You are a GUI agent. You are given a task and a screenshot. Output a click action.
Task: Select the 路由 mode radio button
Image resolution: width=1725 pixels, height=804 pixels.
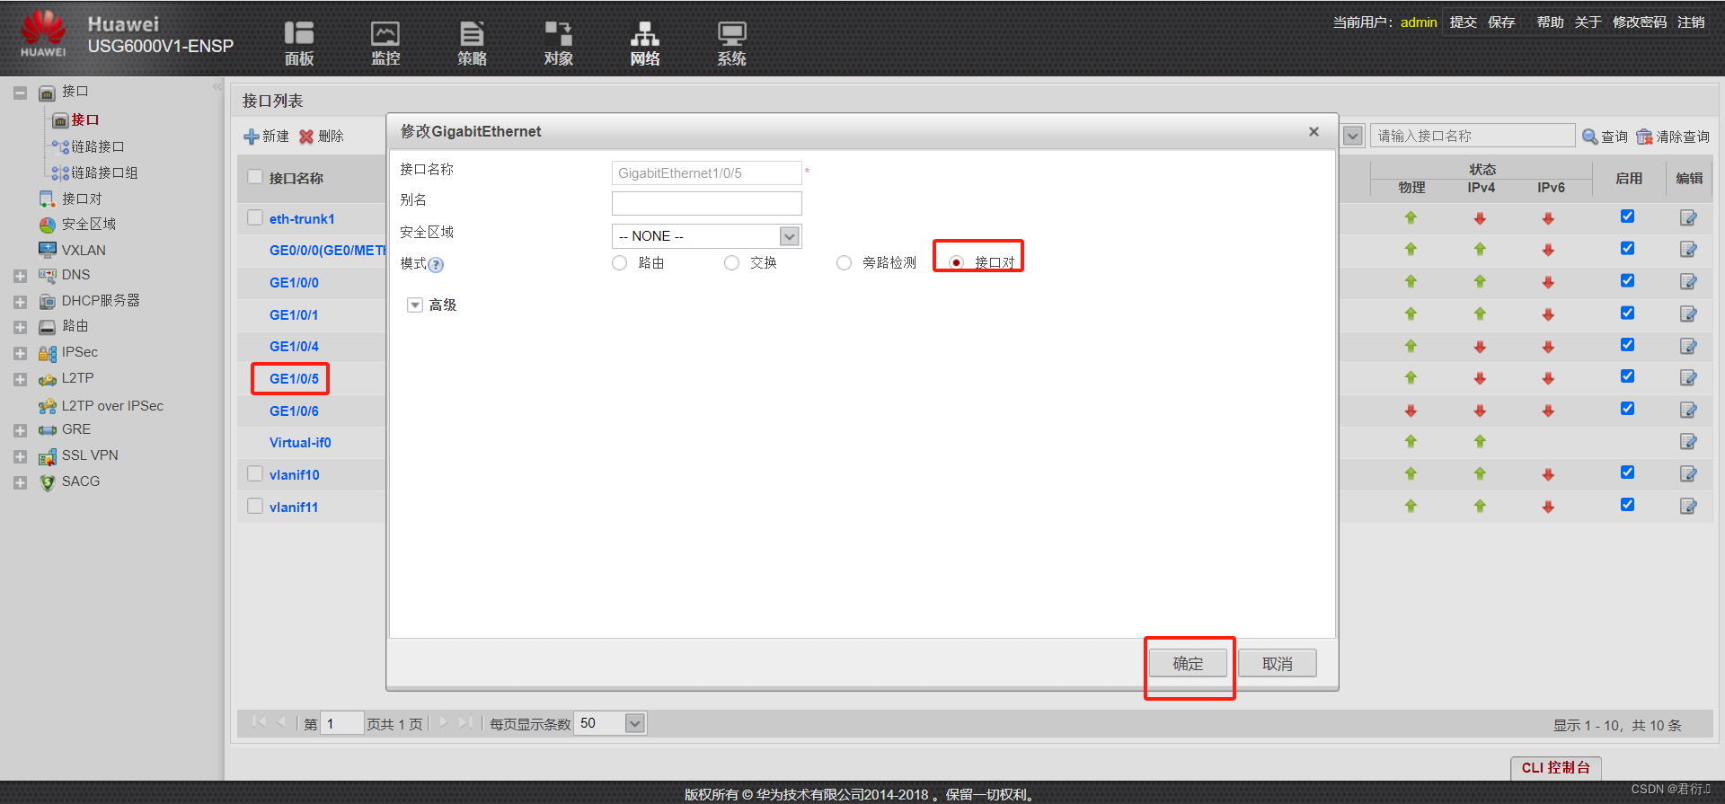pos(619,262)
